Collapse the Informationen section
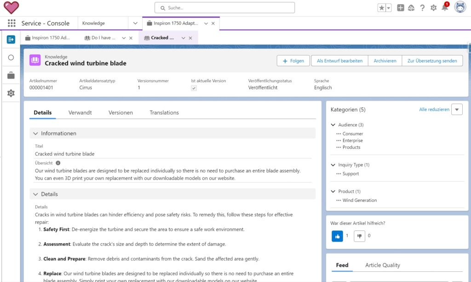Image resolution: width=471 pixels, height=282 pixels. coord(35,133)
